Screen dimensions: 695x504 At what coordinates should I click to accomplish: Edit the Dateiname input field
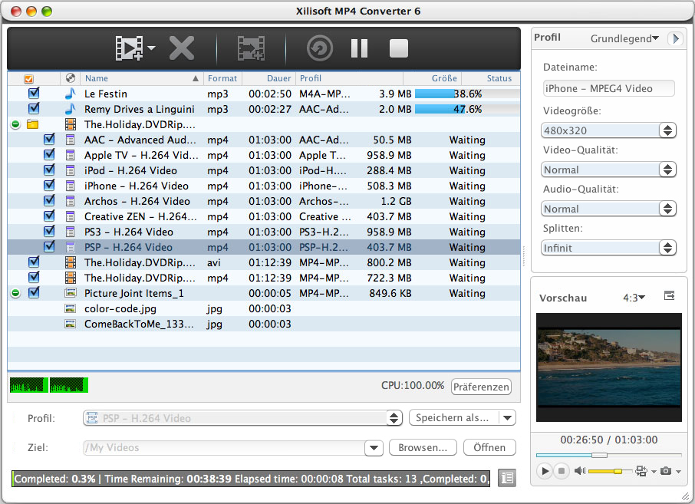(x=608, y=88)
